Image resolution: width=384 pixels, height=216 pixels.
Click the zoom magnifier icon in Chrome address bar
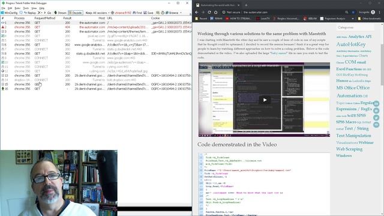coord(347,12)
